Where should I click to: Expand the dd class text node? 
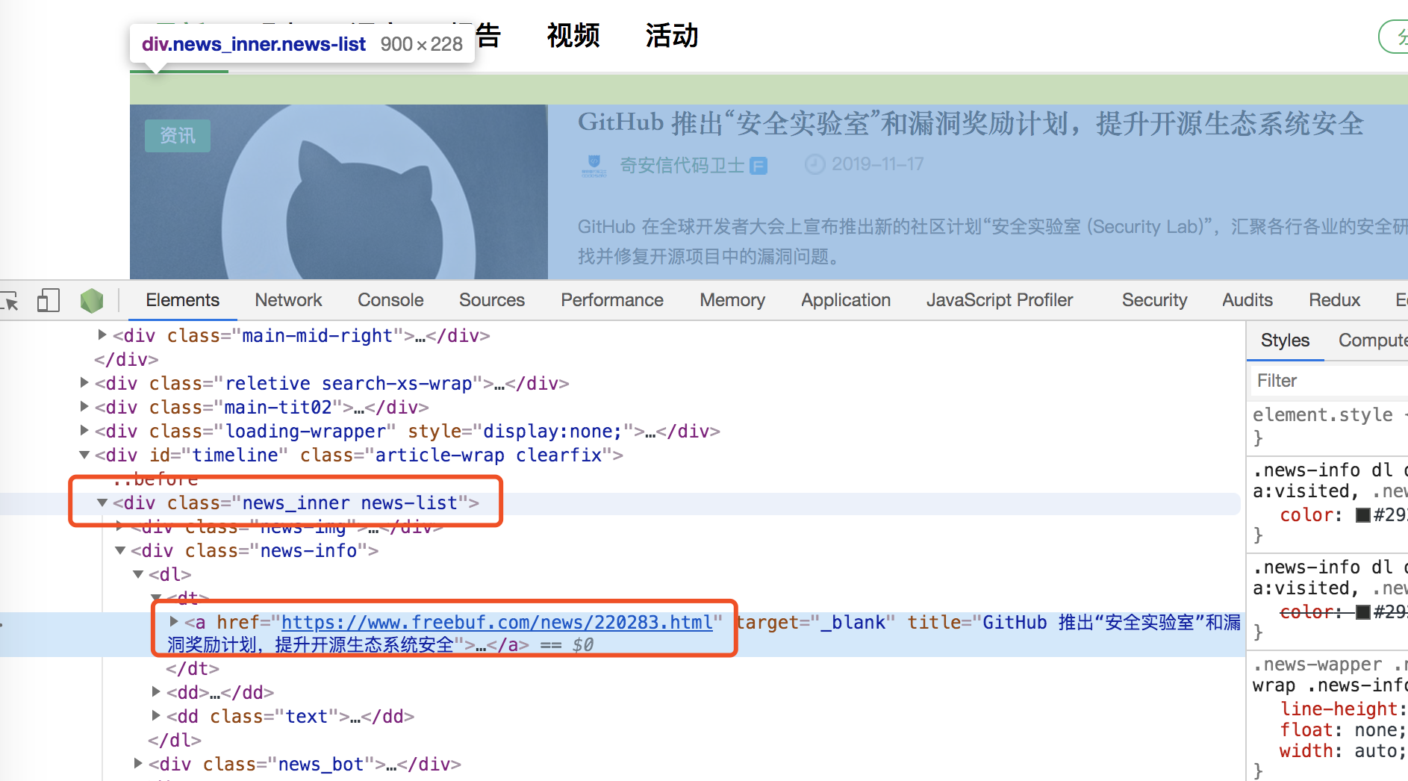(x=156, y=715)
